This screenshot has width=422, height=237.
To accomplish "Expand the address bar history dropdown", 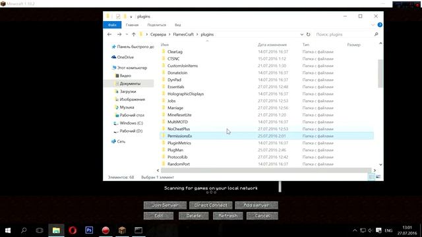I will (x=301, y=34).
